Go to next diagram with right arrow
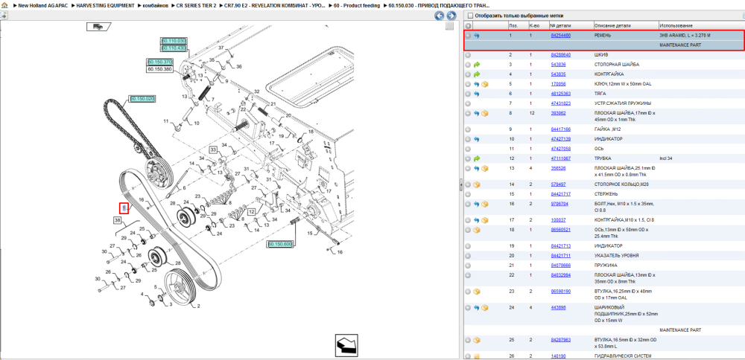The width and height of the screenshot is (745, 360). (451, 16)
